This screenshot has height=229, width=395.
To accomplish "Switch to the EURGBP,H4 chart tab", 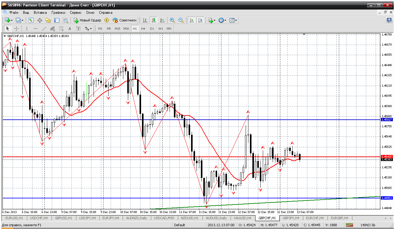I will pos(339,218).
